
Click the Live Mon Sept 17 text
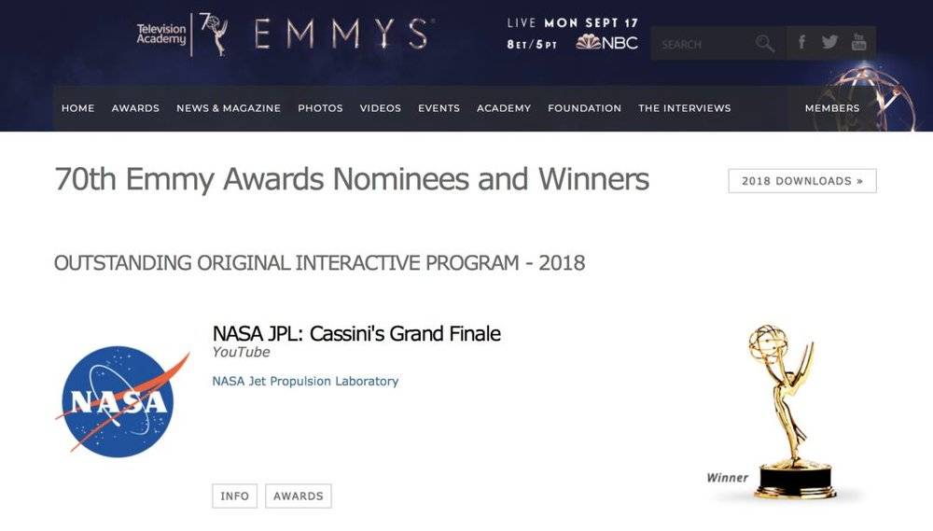click(573, 23)
